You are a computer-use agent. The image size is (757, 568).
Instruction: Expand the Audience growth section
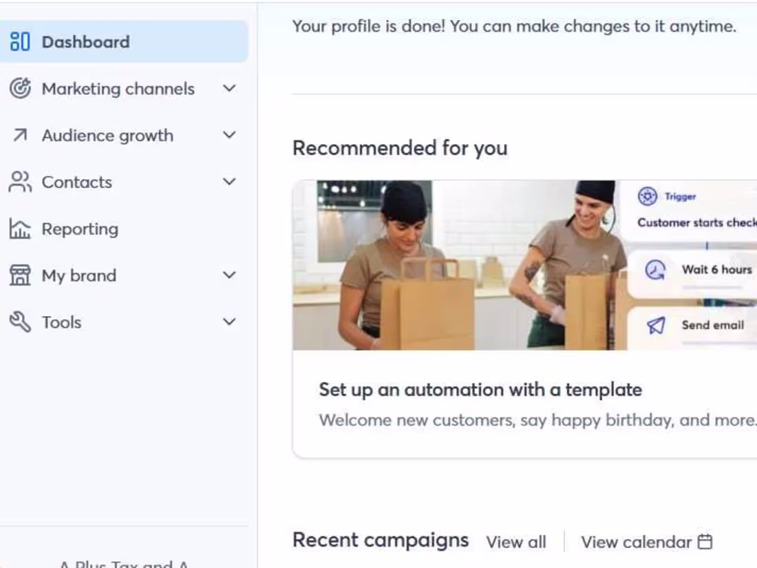pyautogui.click(x=228, y=135)
